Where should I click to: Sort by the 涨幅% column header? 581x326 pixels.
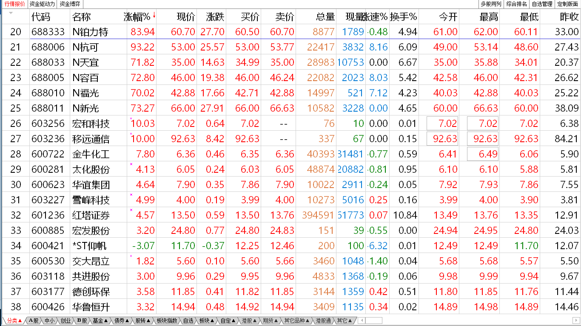[x=137, y=17]
